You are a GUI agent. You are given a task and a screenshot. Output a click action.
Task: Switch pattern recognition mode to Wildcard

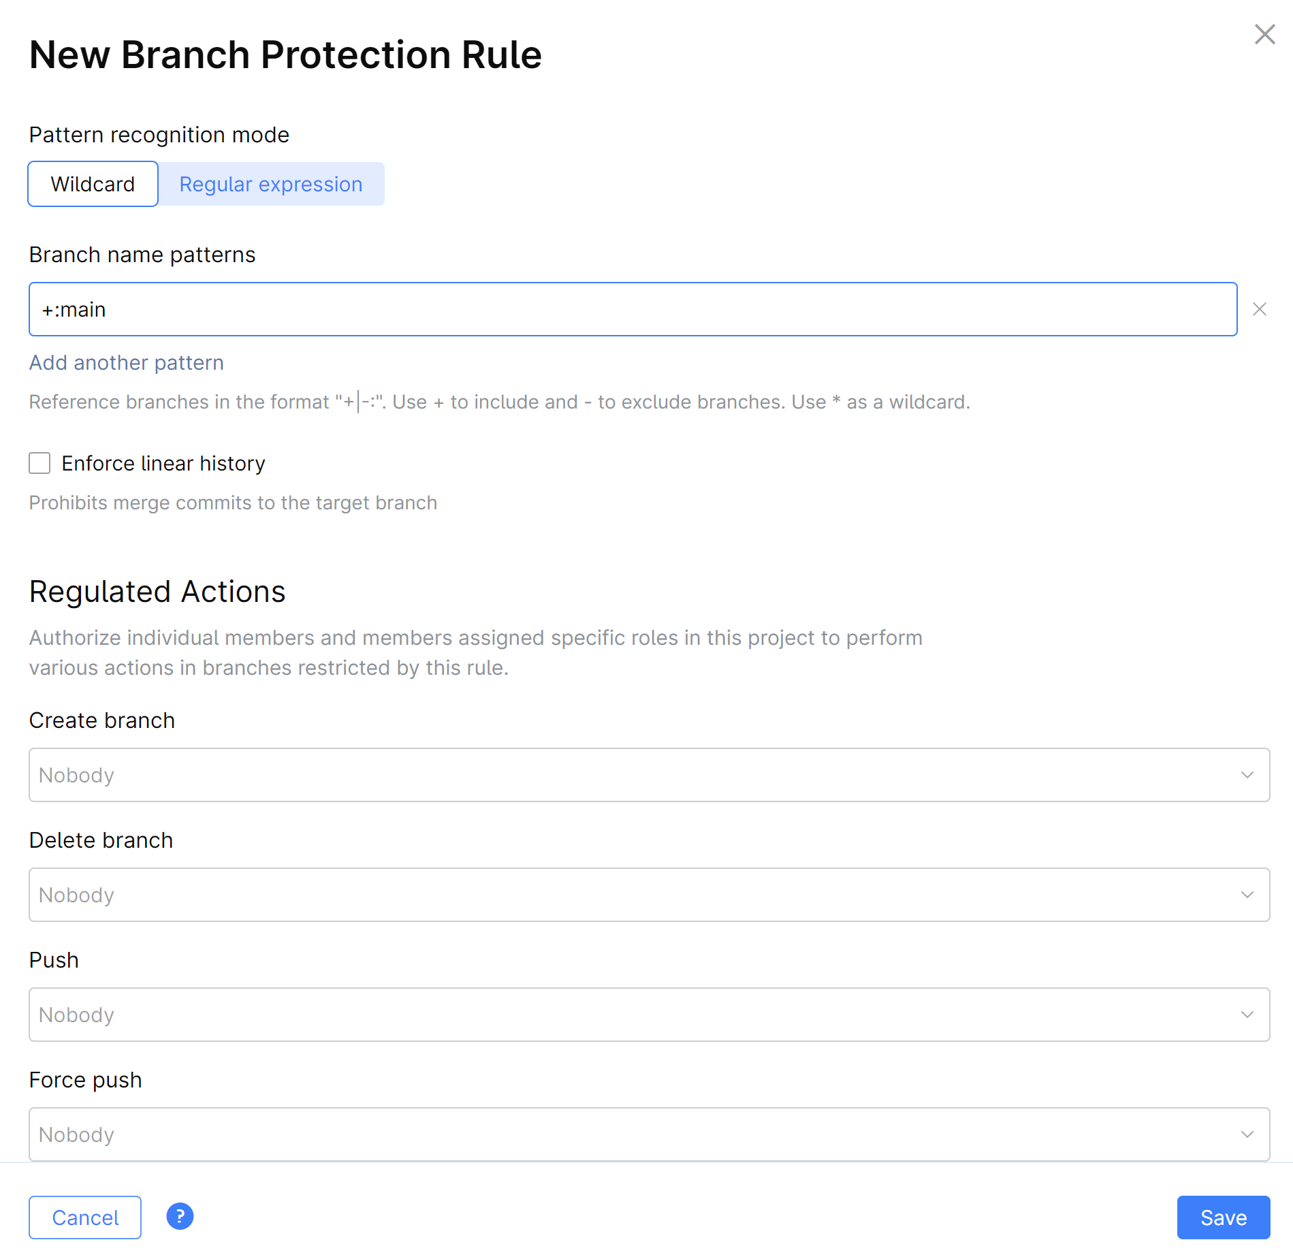tap(93, 184)
